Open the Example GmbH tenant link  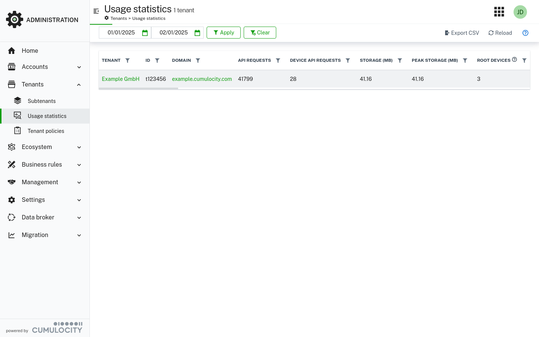click(x=121, y=79)
